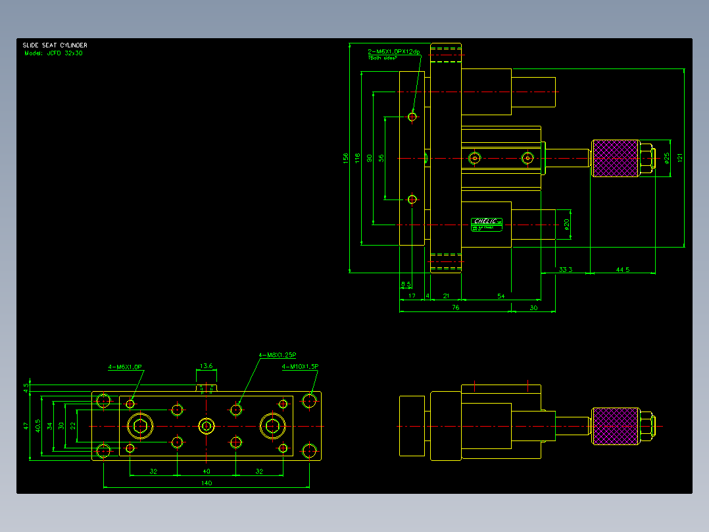Viewport: 709px width, 532px height.
Task: Select the 40.5 vertical dimension
Action: pyautogui.click(x=38, y=426)
